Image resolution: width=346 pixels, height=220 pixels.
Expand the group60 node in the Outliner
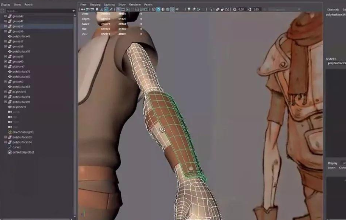tap(5, 62)
